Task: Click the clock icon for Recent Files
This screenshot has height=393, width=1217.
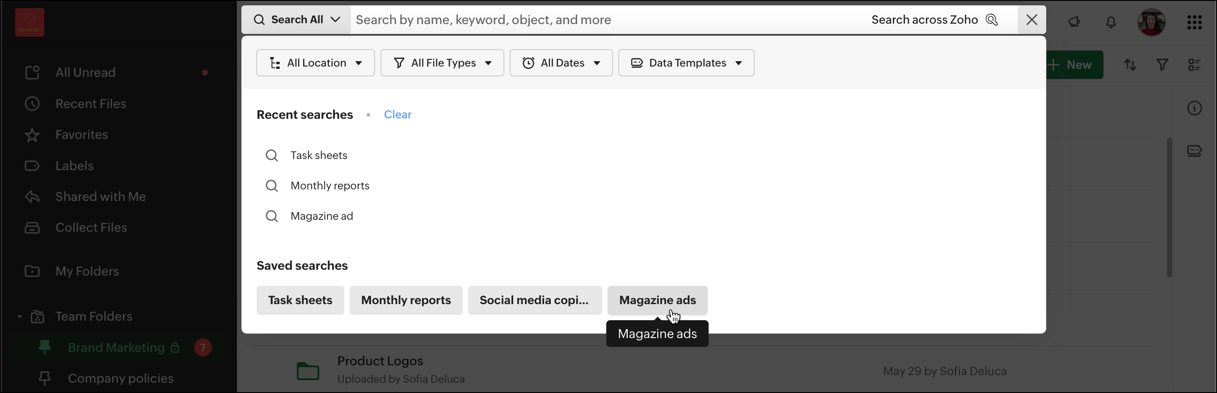Action: pos(32,104)
